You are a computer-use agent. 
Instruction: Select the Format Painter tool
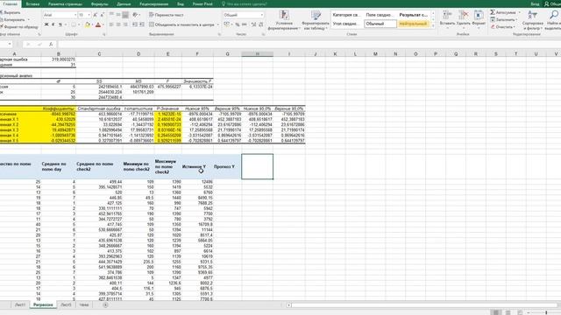19,27
